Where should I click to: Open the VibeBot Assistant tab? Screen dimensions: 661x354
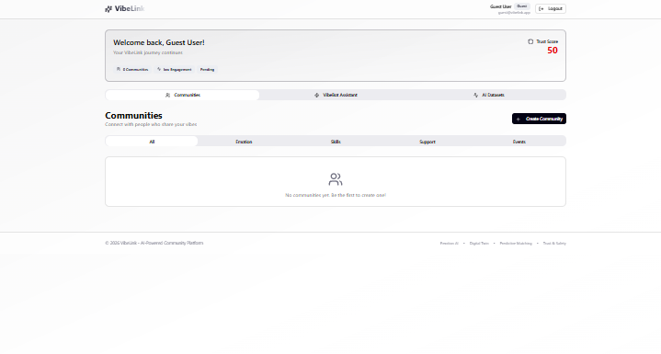click(336, 95)
